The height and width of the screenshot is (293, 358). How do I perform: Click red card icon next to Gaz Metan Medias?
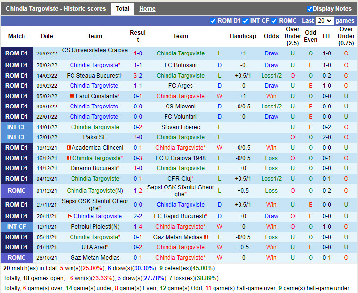206,237
